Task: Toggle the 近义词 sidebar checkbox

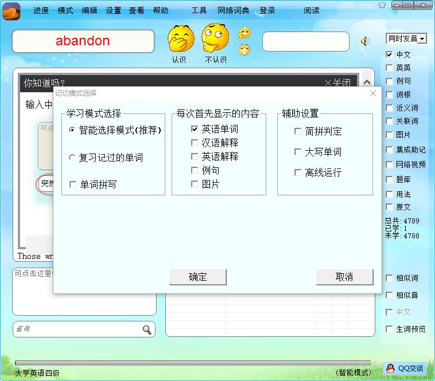Action: (389, 108)
